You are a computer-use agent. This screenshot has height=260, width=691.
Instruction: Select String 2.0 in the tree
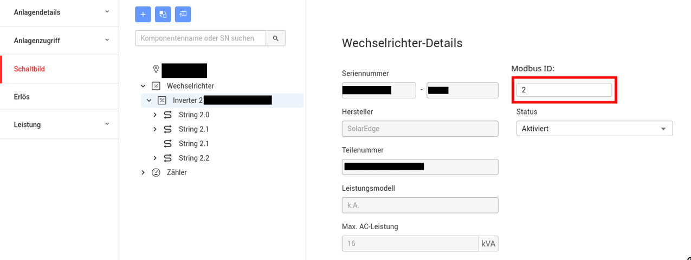(x=193, y=115)
